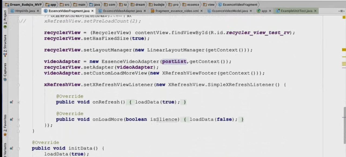The image size is (346, 157).
Task: Click the essence package breadcrumb
Action: click(x=191, y=5)
